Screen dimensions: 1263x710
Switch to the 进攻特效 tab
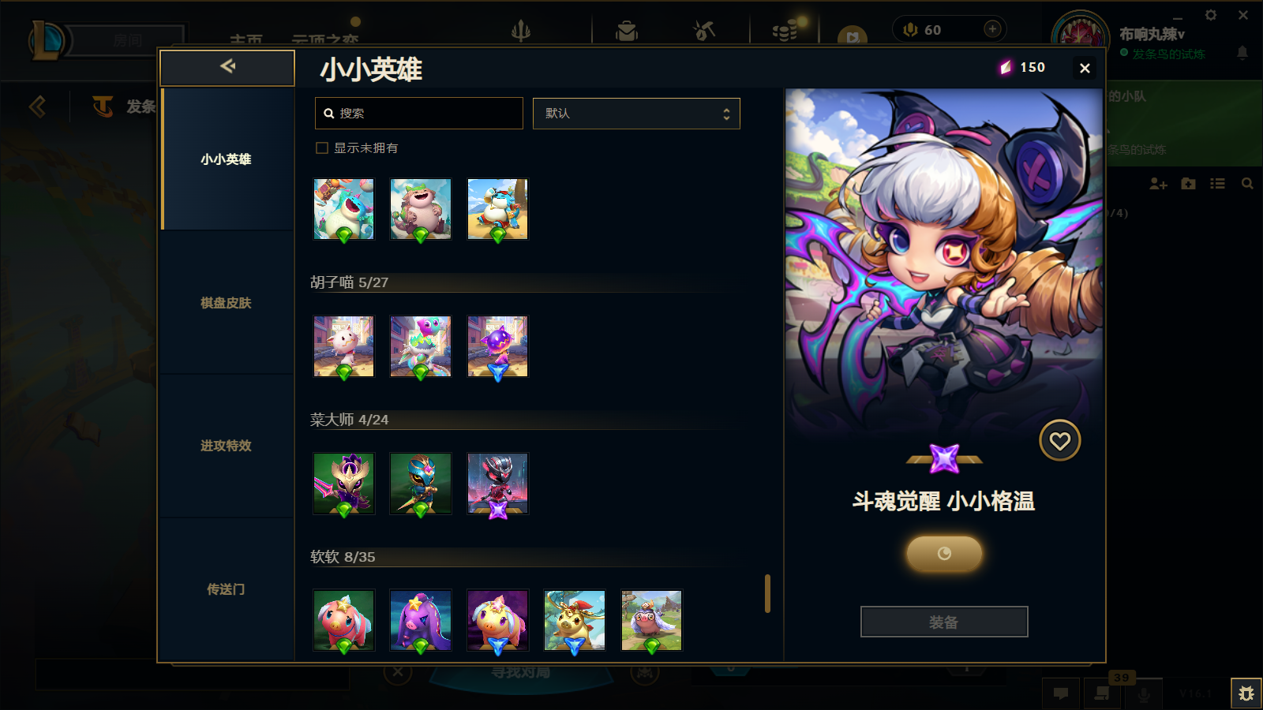tap(227, 446)
